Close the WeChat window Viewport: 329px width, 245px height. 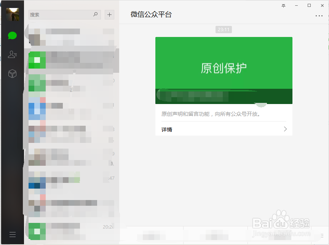[x=322, y=6]
